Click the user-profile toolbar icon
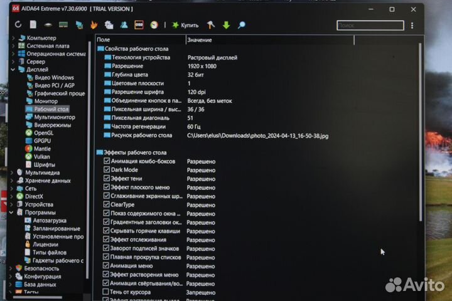 (x=124, y=25)
